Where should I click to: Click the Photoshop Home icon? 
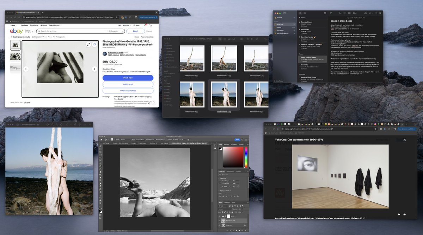102,139
